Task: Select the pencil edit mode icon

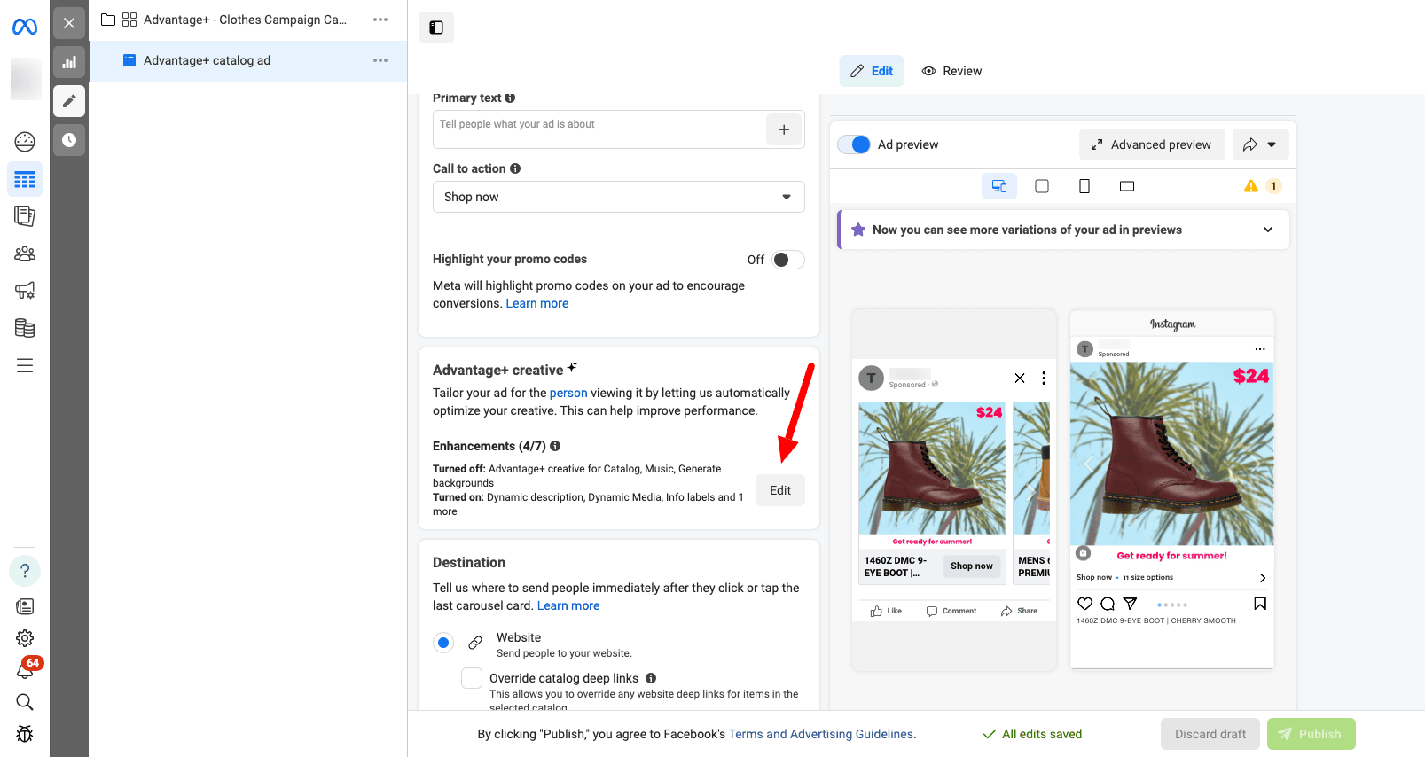Action: 69,101
